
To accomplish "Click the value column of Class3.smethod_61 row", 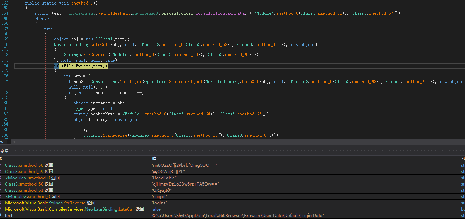I will pyautogui.click(x=305, y=190).
